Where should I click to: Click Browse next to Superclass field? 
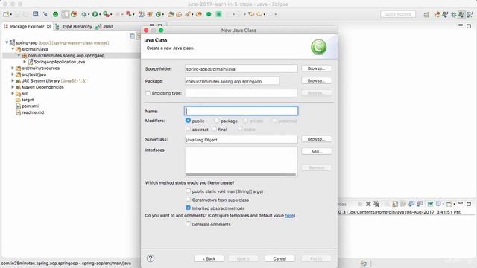pyautogui.click(x=316, y=139)
